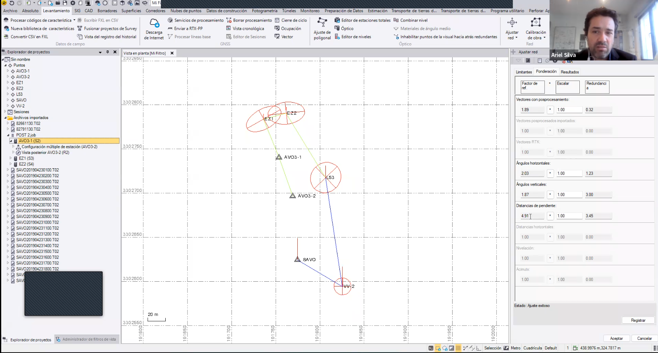
Task: Open the Fotogrametría ribbon tab
Action: 264,11
